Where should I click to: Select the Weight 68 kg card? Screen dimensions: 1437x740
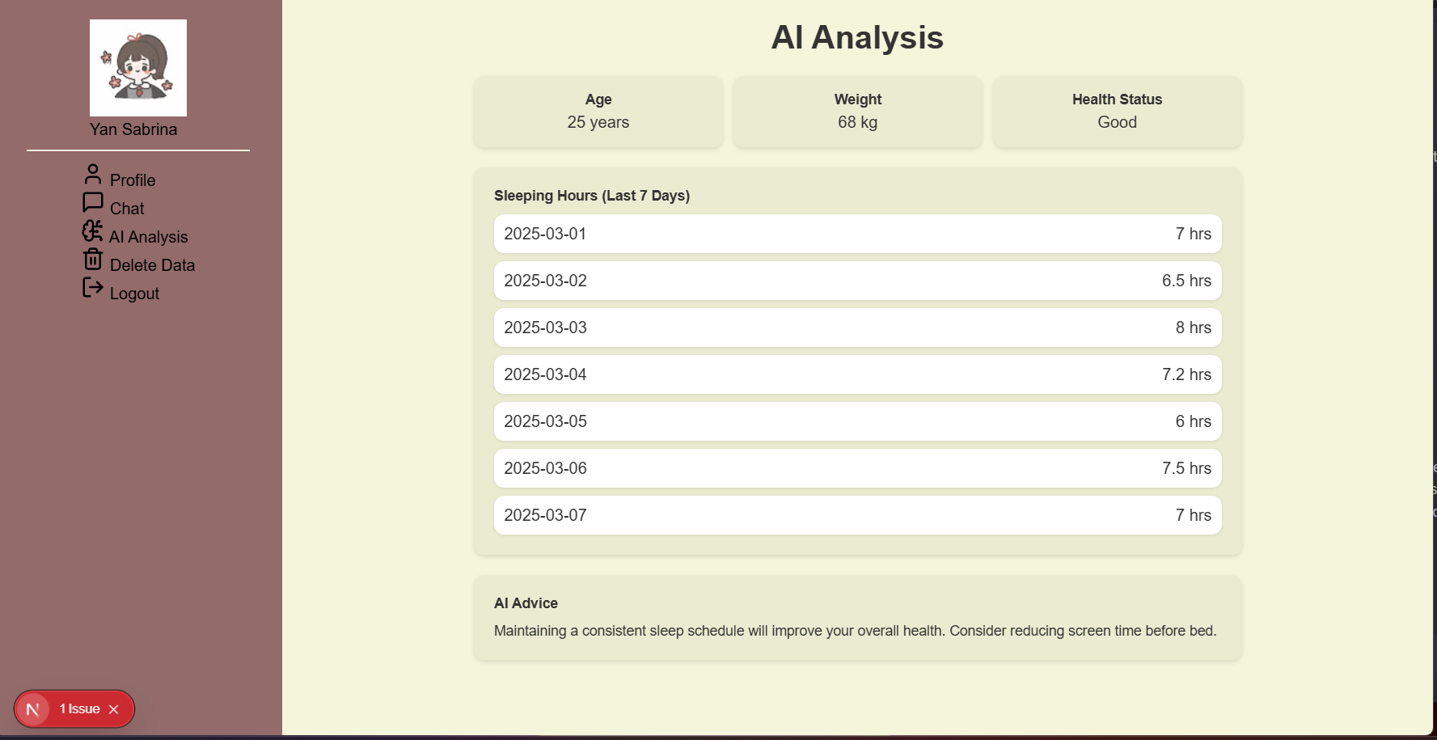pyautogui.click(x=858, y=112)
